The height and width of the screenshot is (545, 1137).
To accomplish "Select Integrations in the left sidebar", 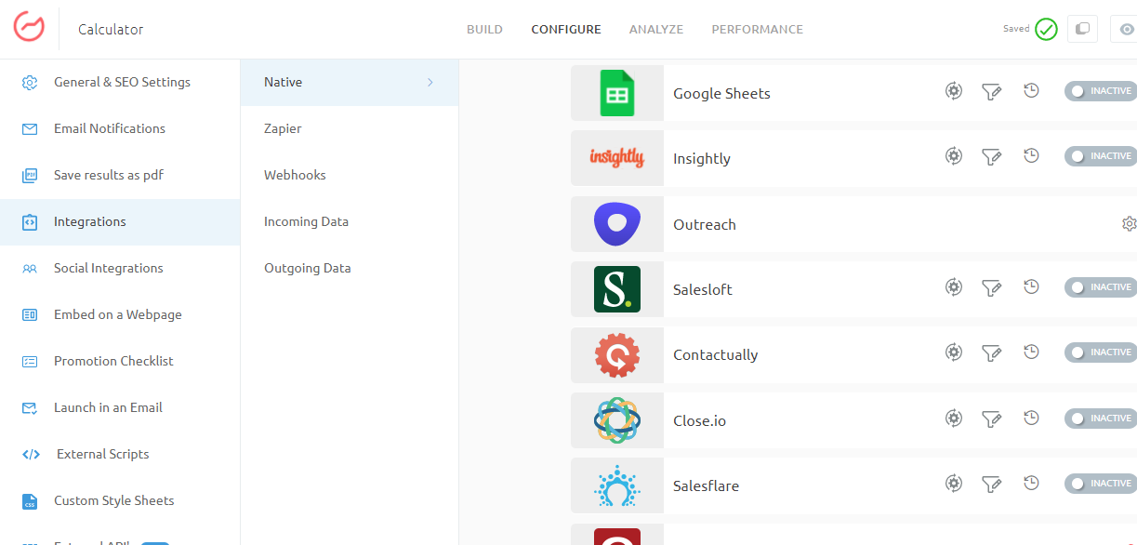I will click(x=120, y=221).
